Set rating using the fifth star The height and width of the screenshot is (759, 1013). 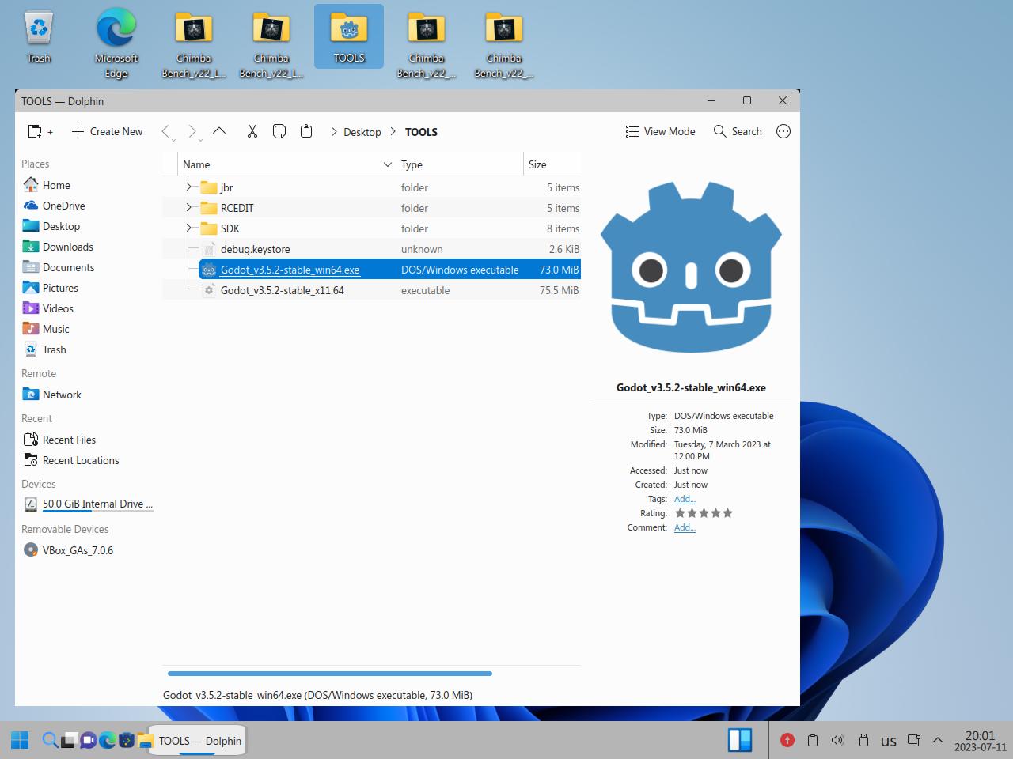pos(728,513)
